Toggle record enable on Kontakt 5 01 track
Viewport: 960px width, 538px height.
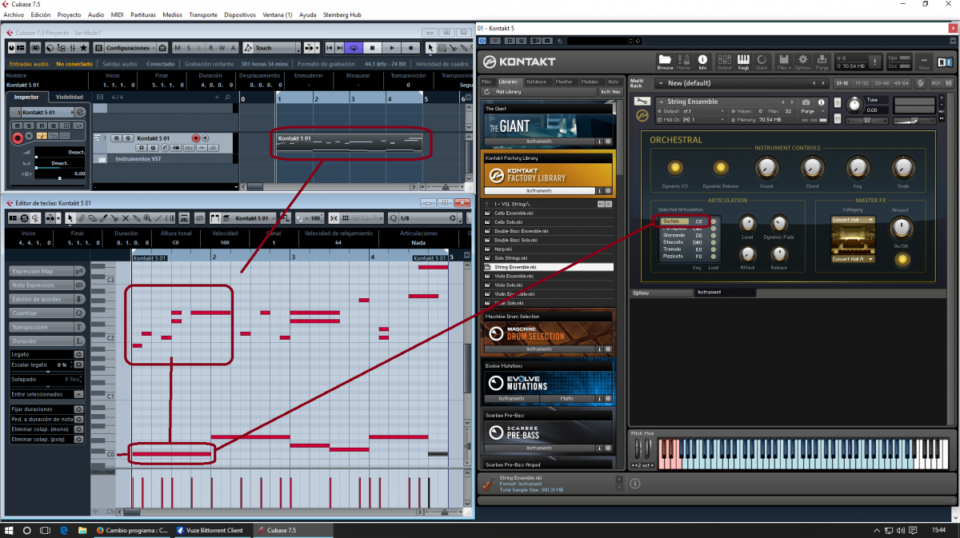click(x=195, y=138)
